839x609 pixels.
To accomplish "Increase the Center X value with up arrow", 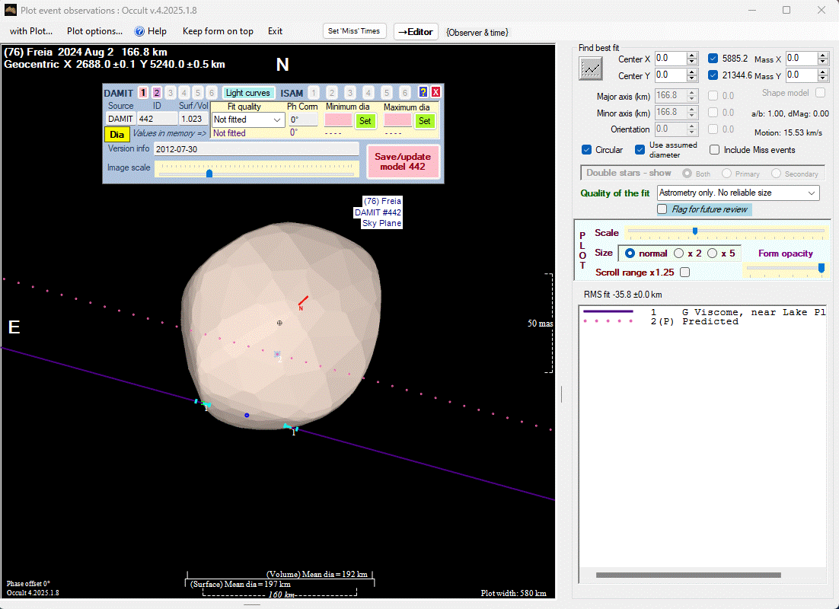I will coord(691,56).
